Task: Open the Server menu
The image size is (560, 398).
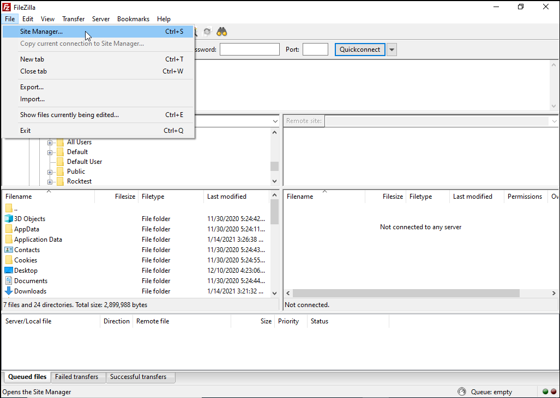Action: (x=101, y=19)
